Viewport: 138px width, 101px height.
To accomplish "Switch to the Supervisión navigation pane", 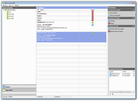I will point(19,90).
